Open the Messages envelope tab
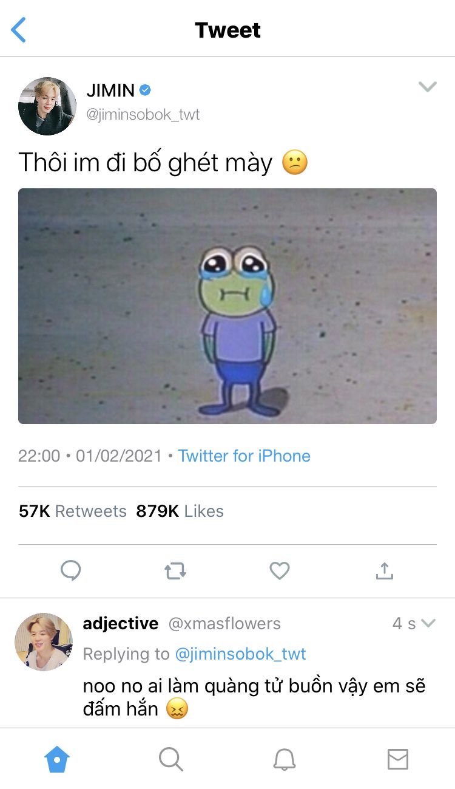 pos(398,759)
